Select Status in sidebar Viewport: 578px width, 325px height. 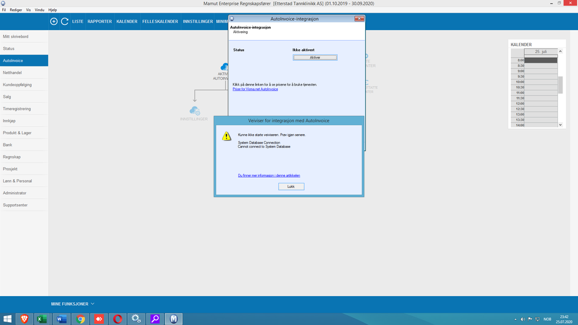[24, 49]
